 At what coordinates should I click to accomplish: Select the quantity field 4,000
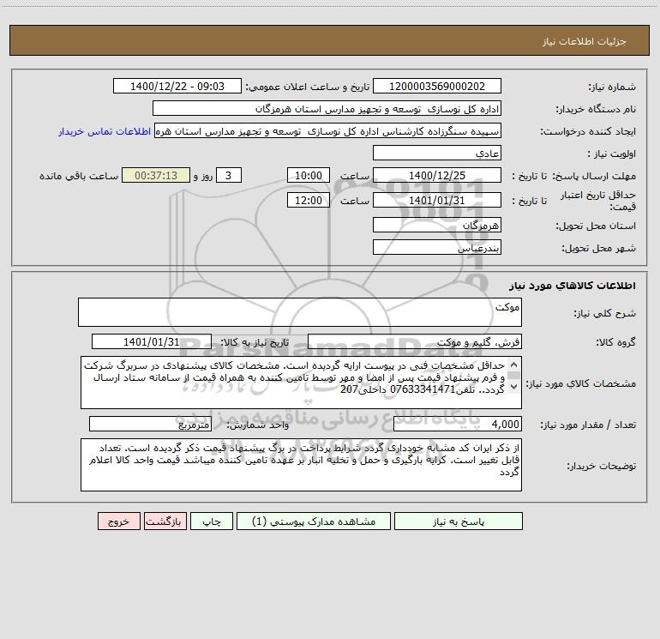click(x=458, y=425)
